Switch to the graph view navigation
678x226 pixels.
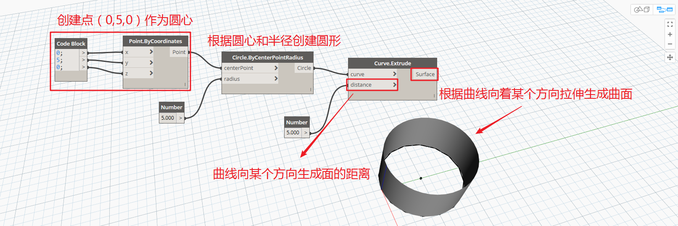pos(665,9)
